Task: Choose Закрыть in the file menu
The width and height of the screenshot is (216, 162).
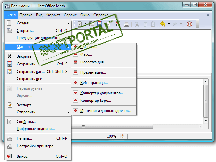Action: pyautogui.click(x=38, y=56)
